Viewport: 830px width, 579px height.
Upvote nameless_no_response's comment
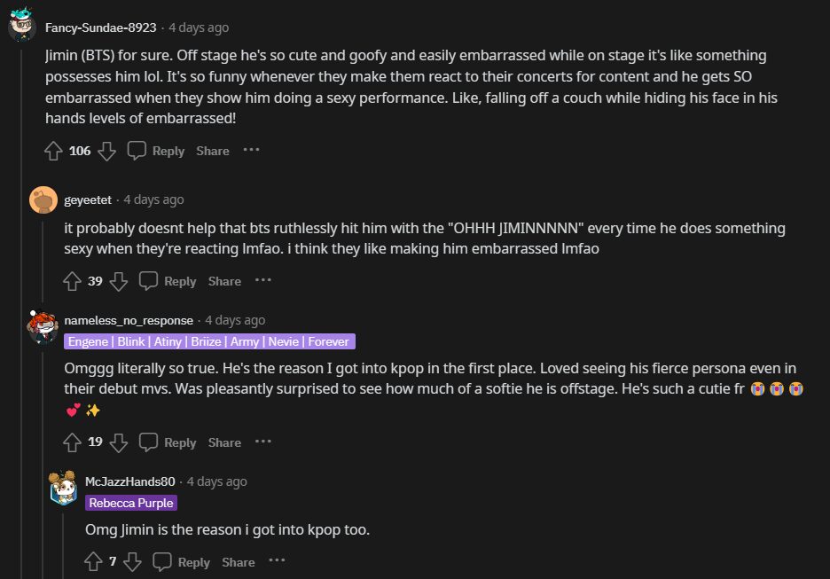(x=72, y=442)
